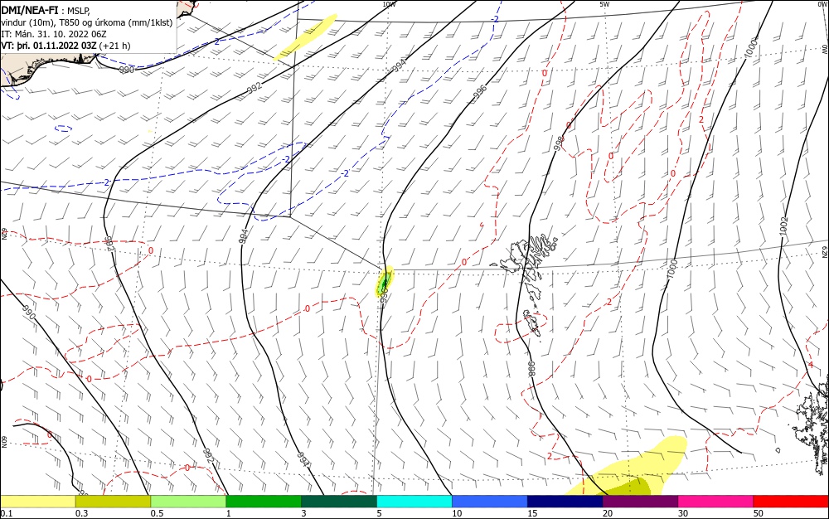This screenshot has width=829, height=519.
Task: Click the 'DMI/NEA-FI' title text
Action: [30, 10]
